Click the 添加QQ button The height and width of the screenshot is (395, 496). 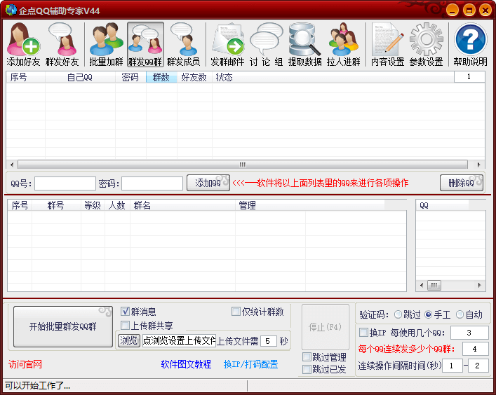pyautogui.click(x=208, y=183)
